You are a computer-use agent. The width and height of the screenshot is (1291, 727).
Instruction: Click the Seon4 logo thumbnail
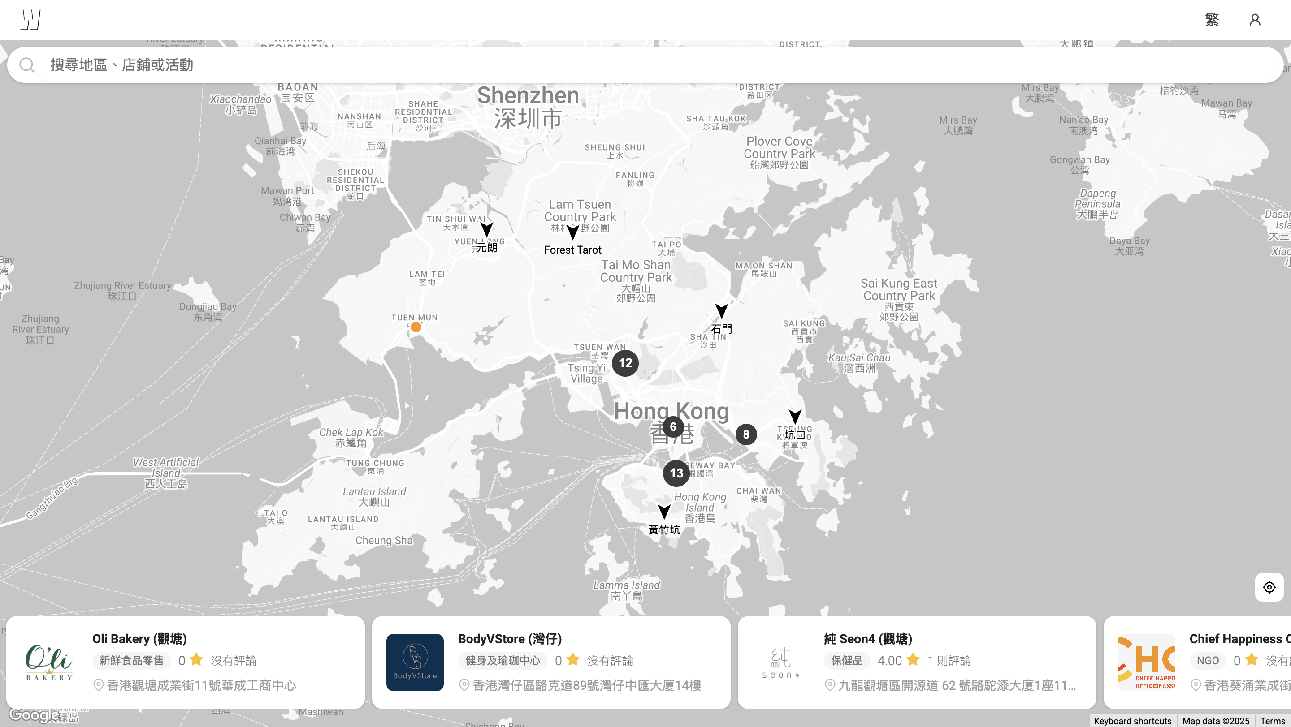tap(781, 662)
